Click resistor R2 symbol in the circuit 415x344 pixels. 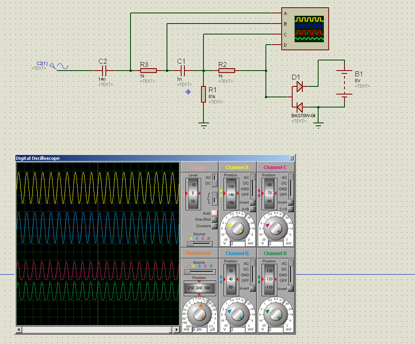226,71
